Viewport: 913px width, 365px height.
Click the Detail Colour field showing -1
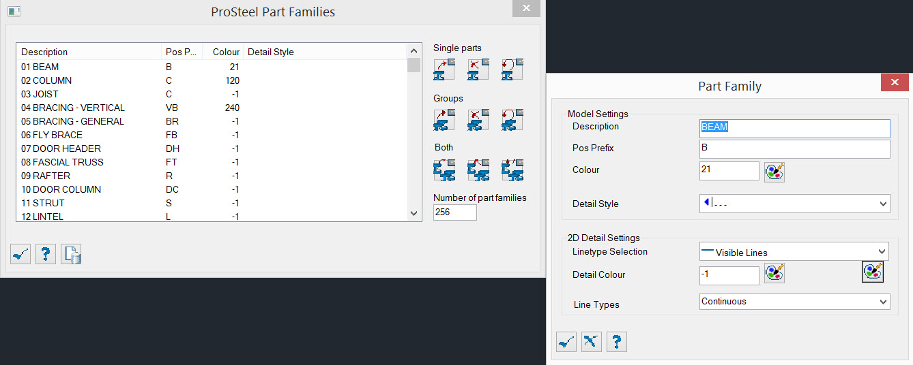729,276
